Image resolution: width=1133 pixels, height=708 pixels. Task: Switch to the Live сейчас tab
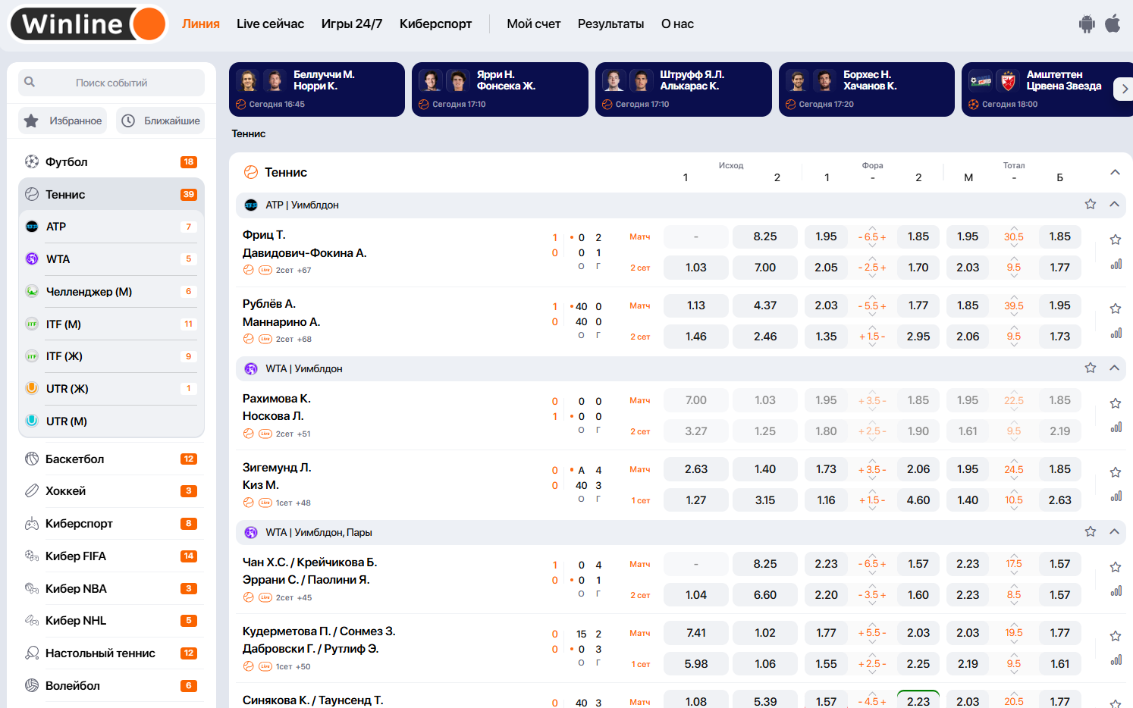pyautogui.click(x=270, y=24)
